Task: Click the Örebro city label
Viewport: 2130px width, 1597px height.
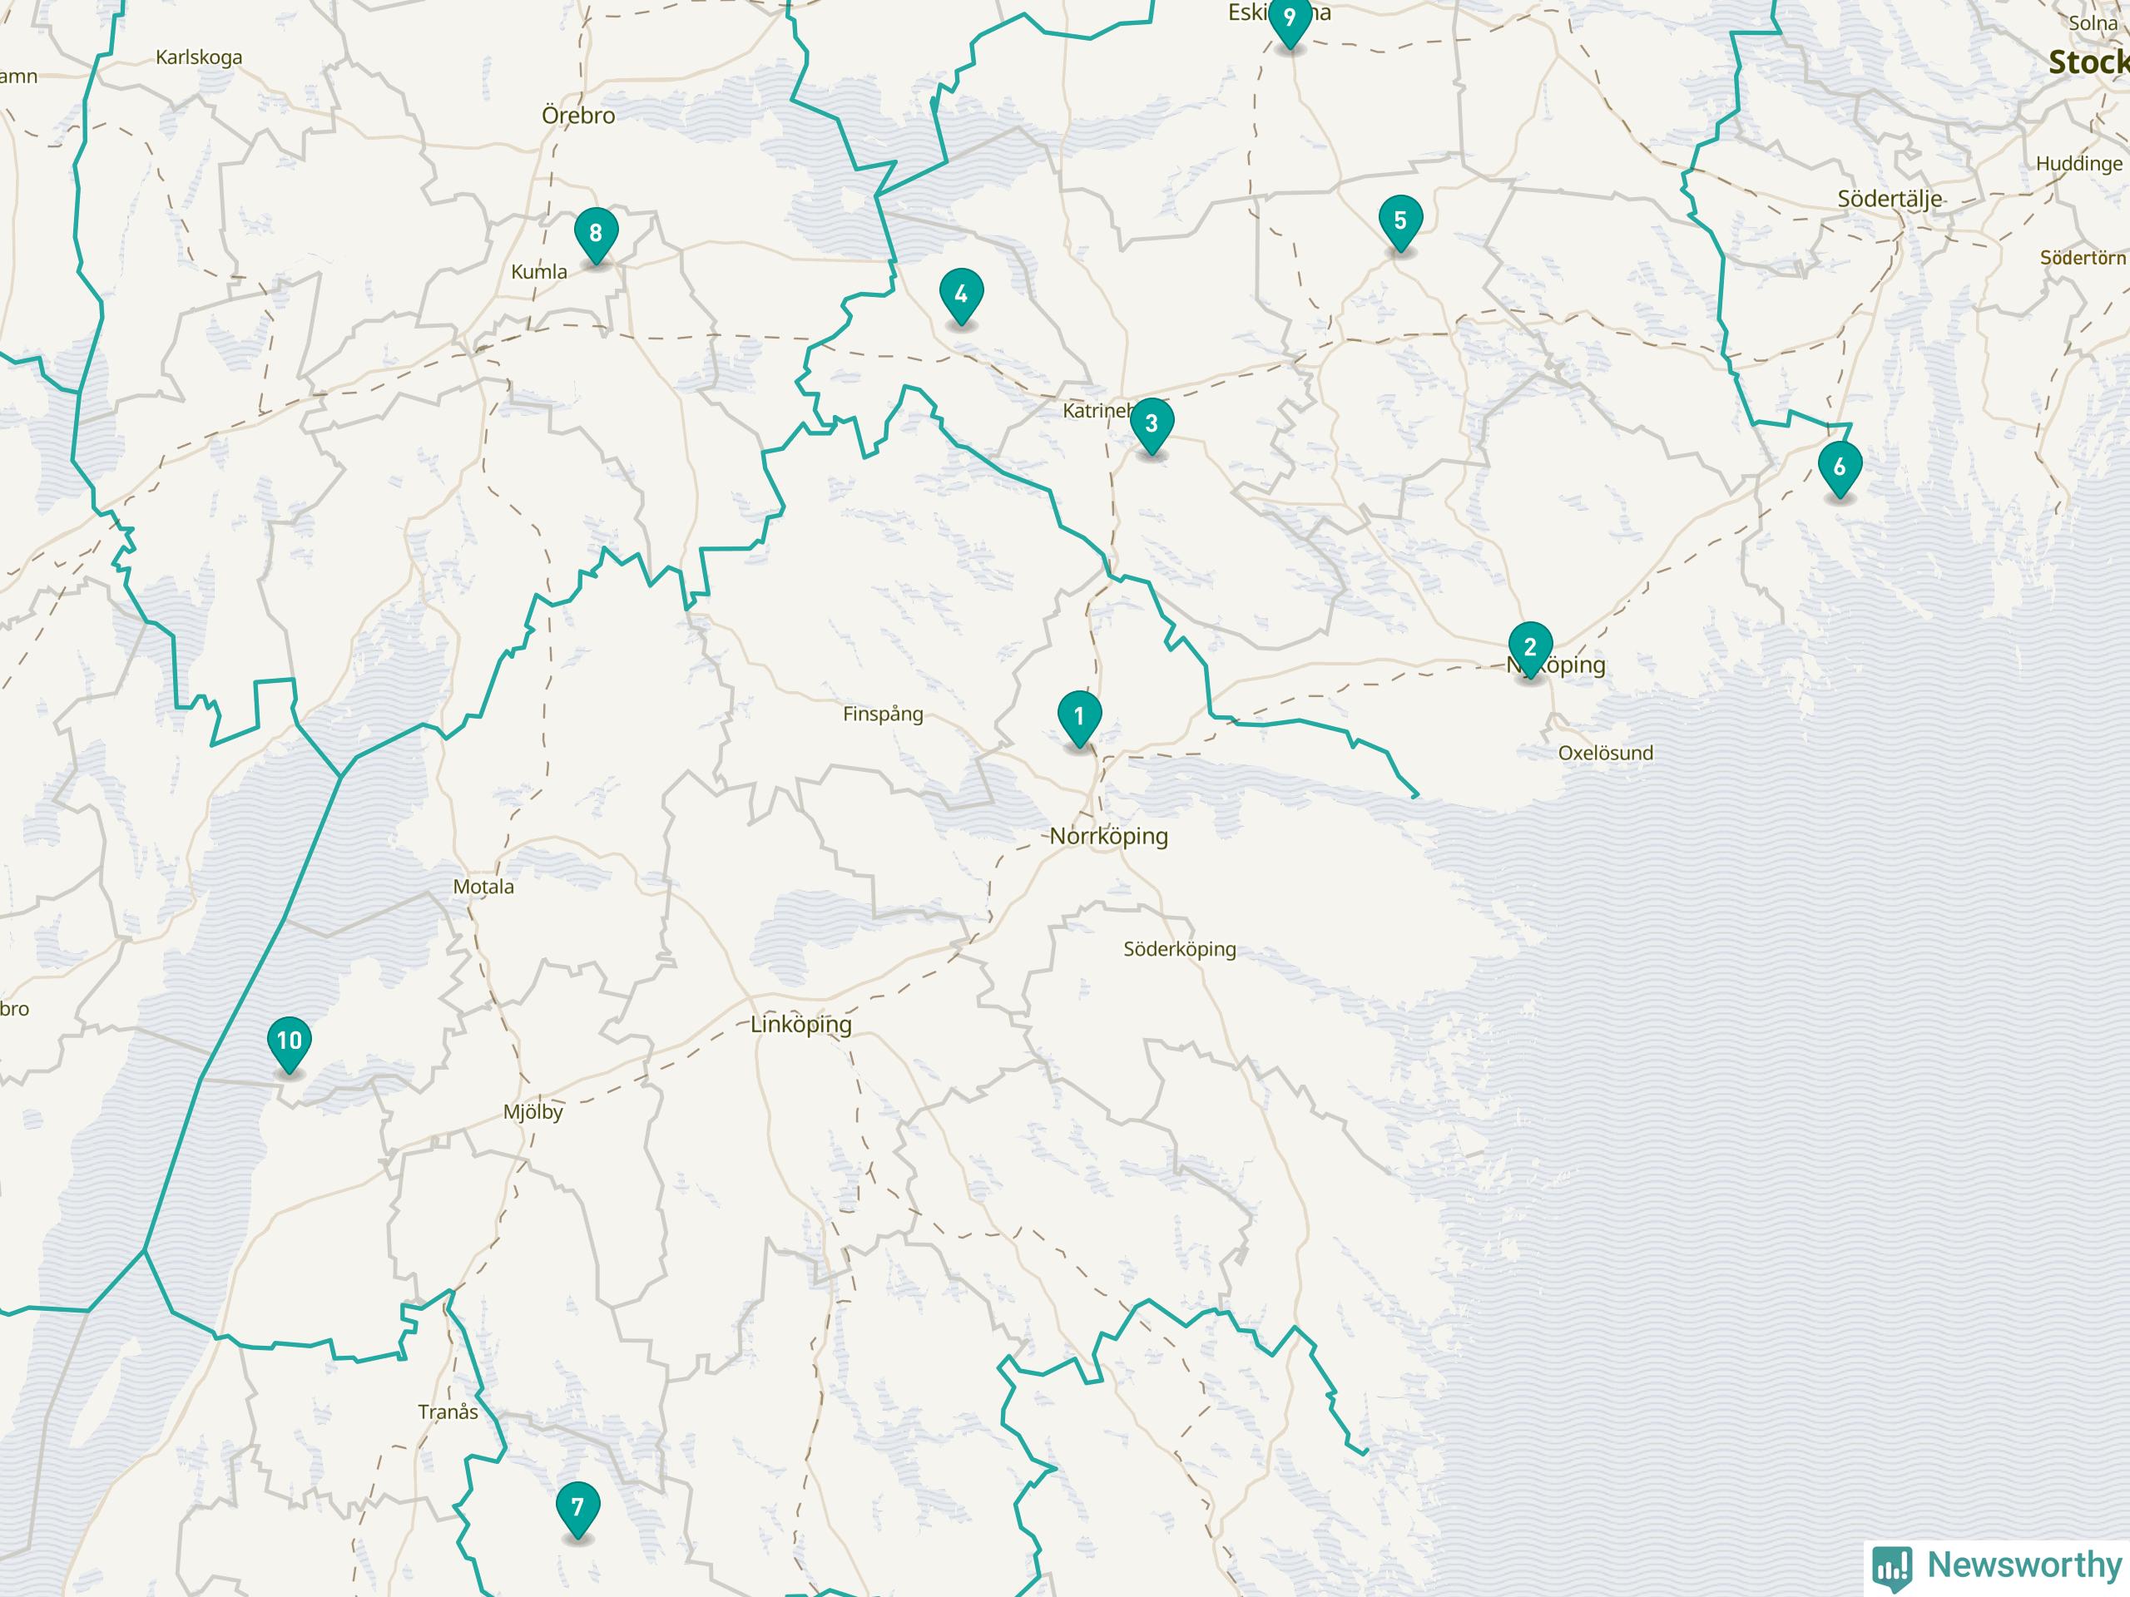Action: click(x=577, y=116)
